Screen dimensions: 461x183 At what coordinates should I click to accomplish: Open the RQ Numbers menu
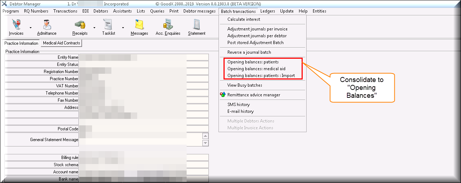point(36,11)
